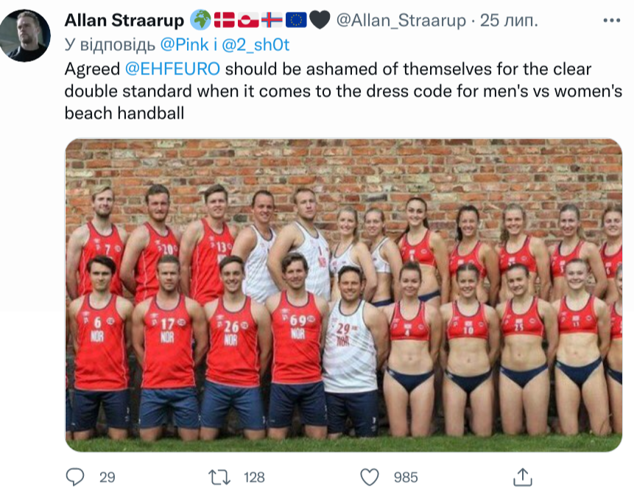This screenshot has width=634, height=498.
Task: Open the handball team photo
Action: pyautogui.click(x=343, y=295)
